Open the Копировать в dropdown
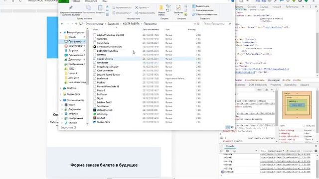 point(122,13)
